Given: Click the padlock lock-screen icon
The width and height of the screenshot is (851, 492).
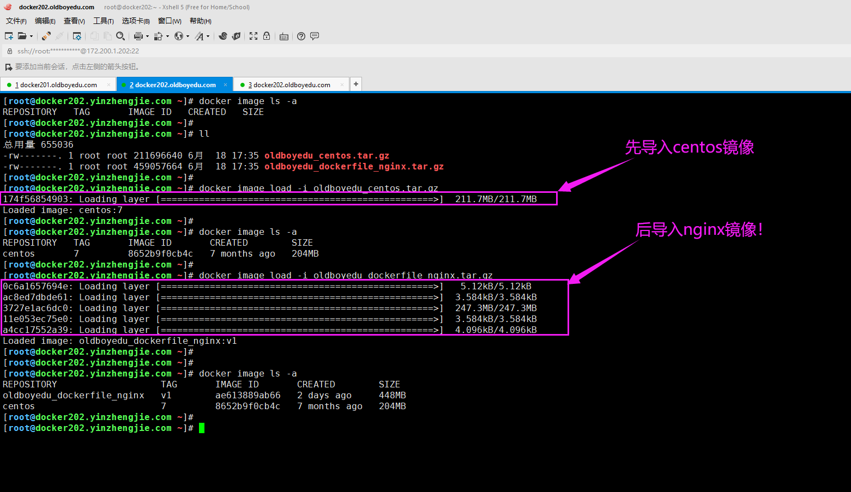Looking at the screenshot, I should click(x=267, y=36).
